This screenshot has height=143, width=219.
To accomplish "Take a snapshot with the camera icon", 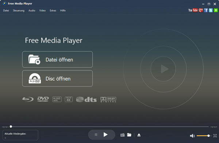I will (x=123, y=135).
